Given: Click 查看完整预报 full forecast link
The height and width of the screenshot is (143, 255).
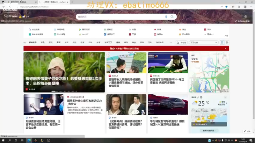Looking at the screenshot, I should [209, 131].
